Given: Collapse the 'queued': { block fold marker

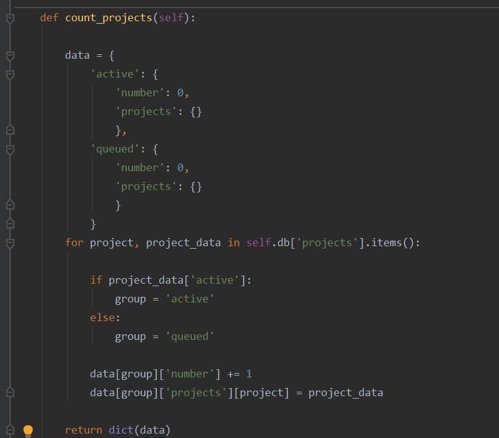Looking at the screenshot, I should coord(10,149).
